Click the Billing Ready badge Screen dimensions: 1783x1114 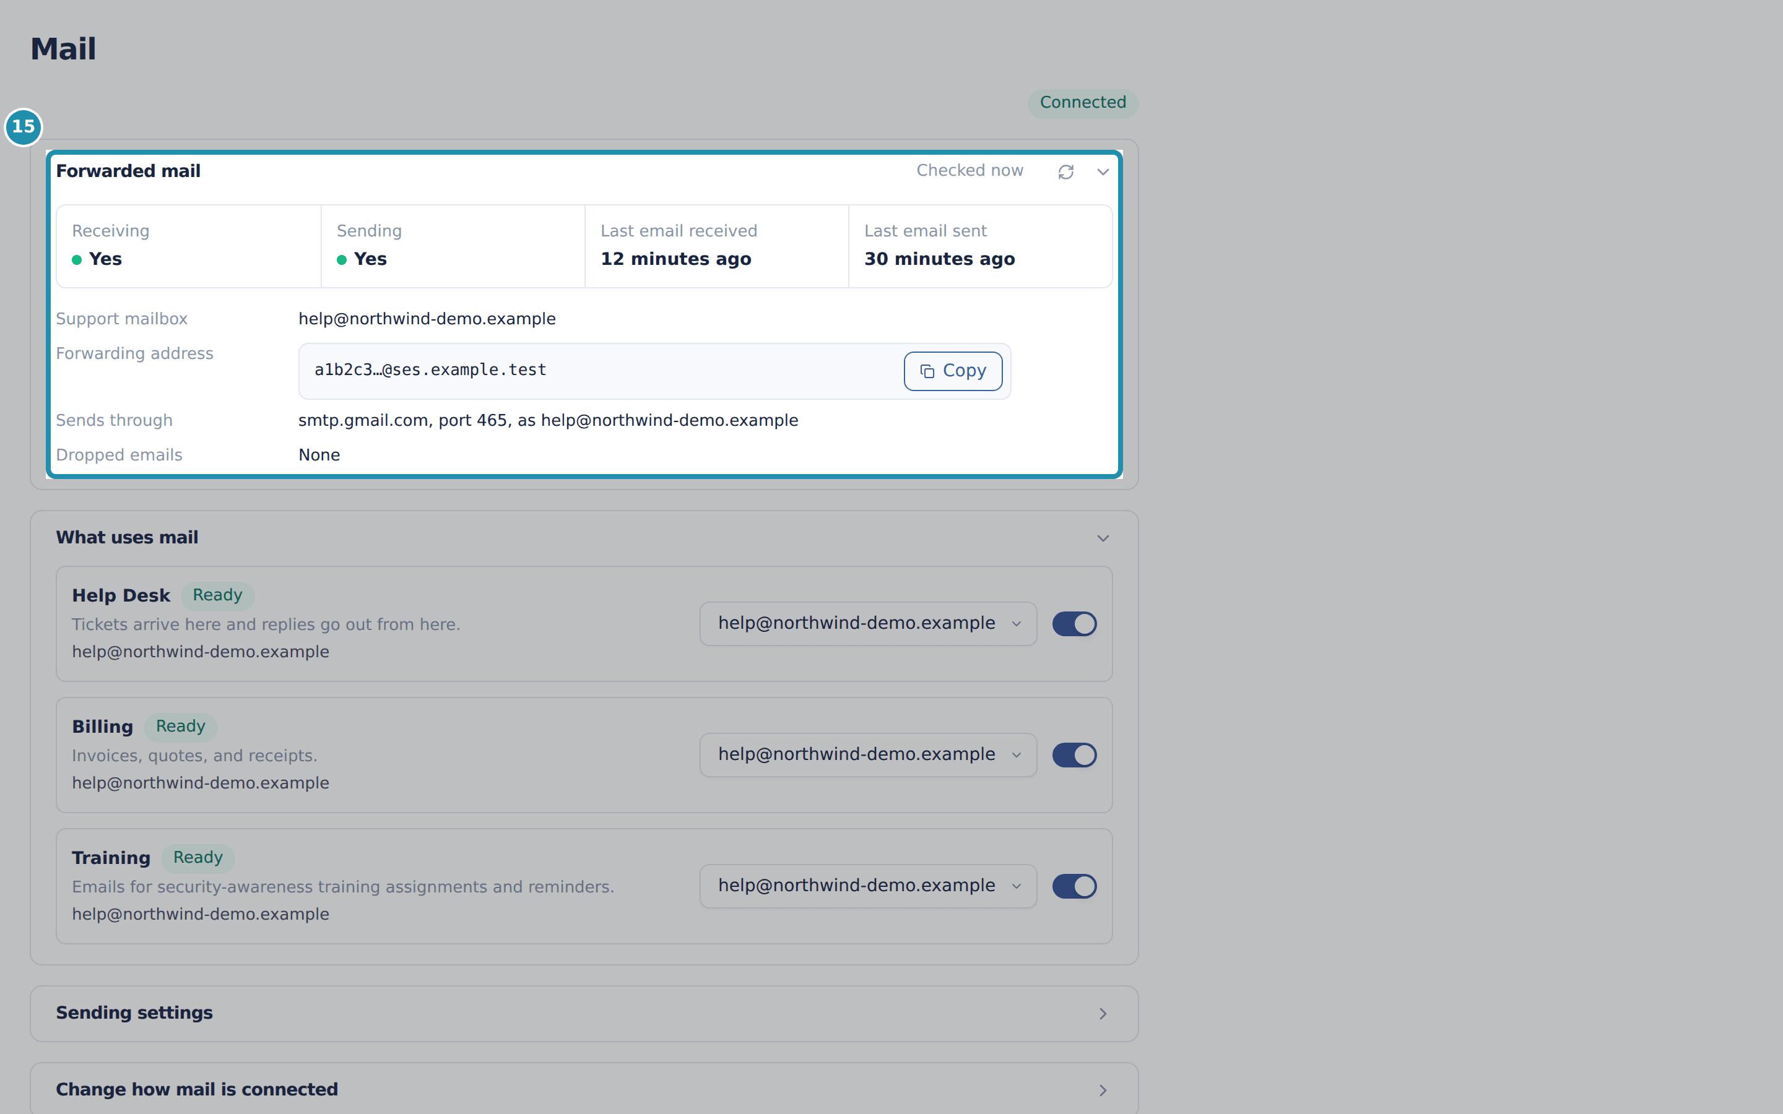point(181,727)
